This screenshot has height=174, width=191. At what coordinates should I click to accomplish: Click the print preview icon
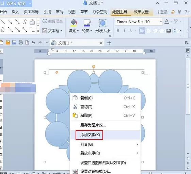[27, 43]
